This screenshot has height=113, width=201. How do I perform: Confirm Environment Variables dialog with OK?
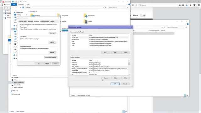(115, 84)
